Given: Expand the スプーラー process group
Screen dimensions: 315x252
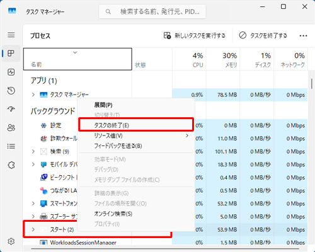Looking at the screenshot, I should 33,217.
